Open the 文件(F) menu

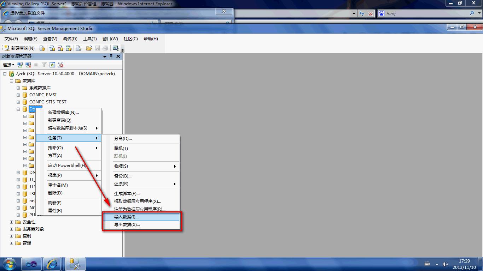coord(11,39)
